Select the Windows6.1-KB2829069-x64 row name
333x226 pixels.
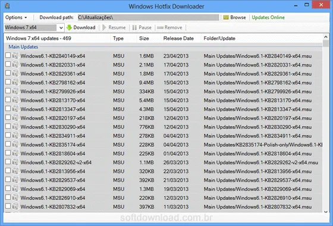pos(53,189)
